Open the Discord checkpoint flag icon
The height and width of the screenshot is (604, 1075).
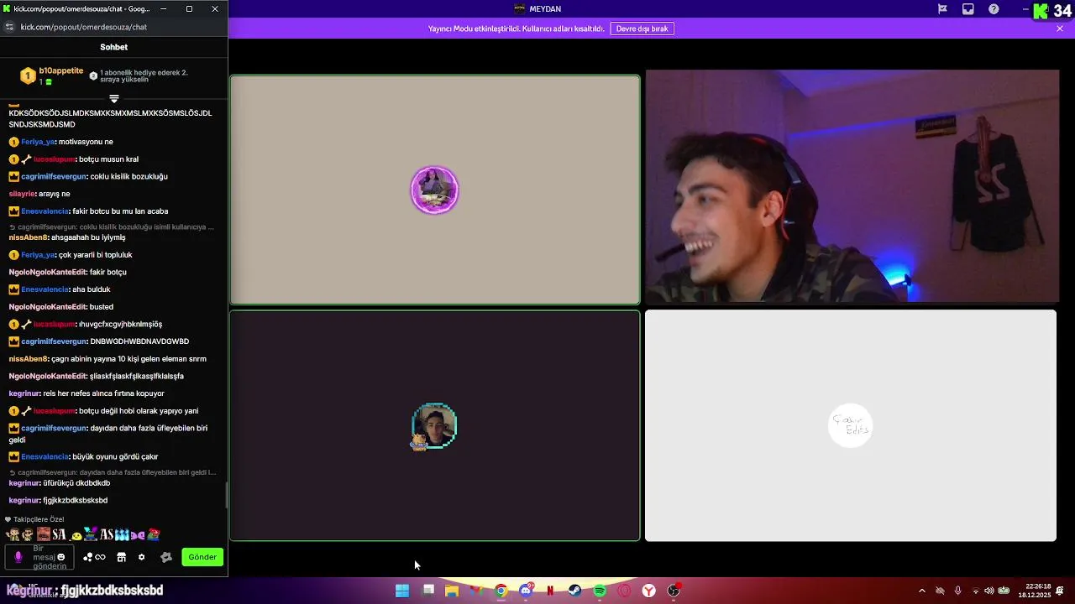click(942, 9)
